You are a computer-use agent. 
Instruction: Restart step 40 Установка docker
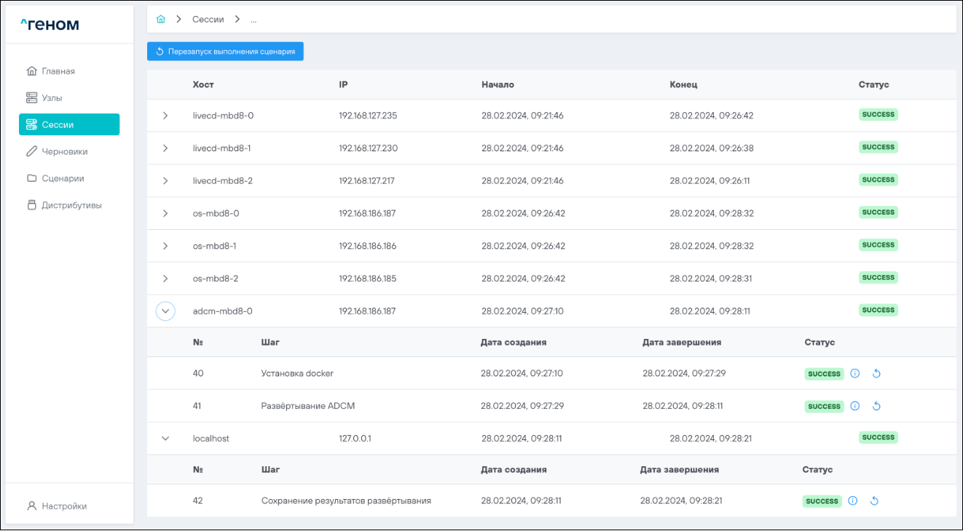(x=876, y=374)
